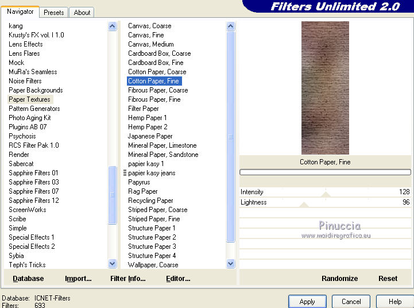Select RCS Filter Pak 1.0 category
This screenshot has height=308, width=414.
click(x=34, y=145)
